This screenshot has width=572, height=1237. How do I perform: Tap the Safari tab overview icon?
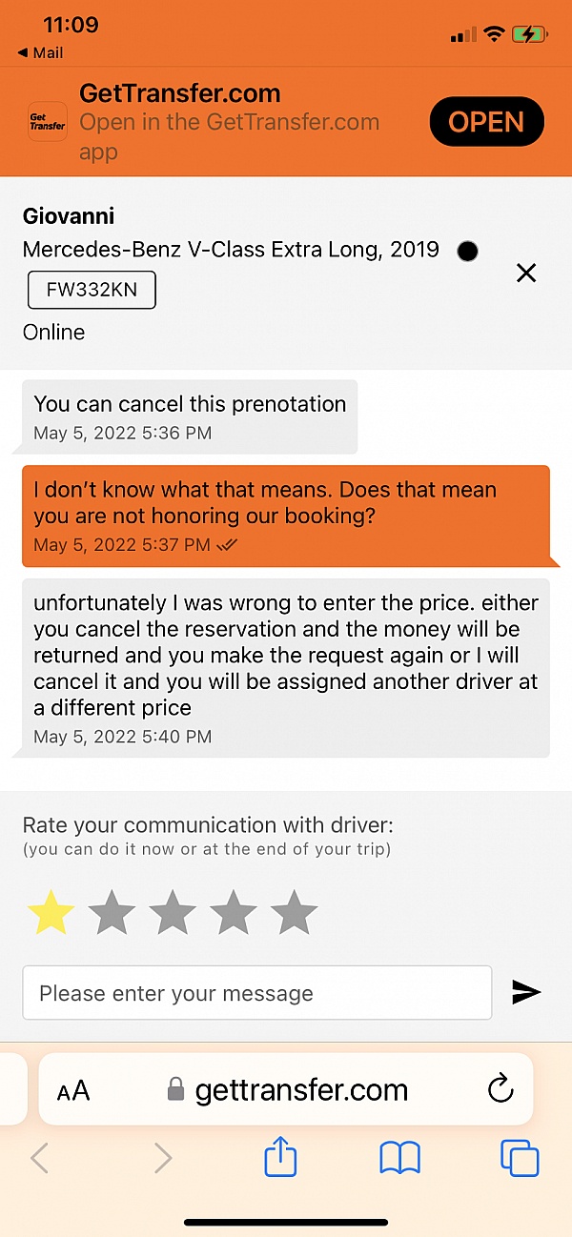point(520,1157)
